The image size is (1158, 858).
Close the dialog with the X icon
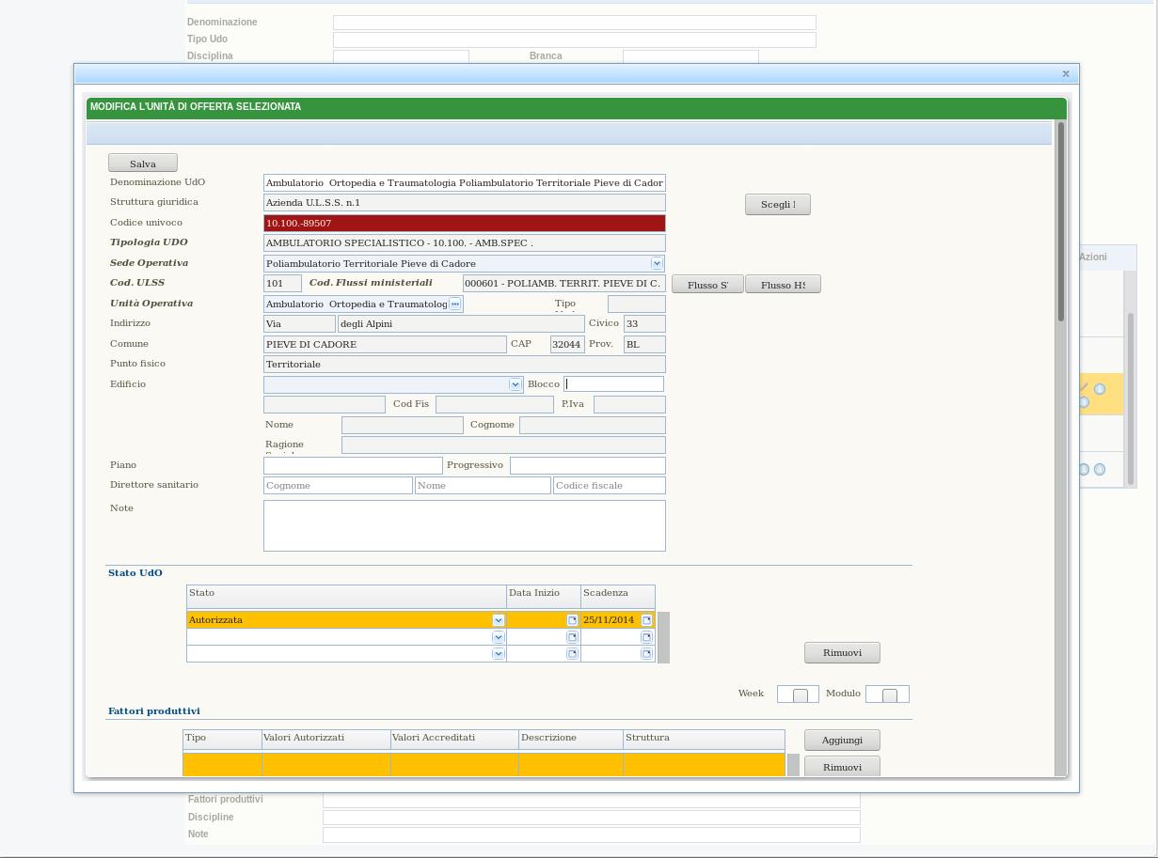tap(1065, 73)
